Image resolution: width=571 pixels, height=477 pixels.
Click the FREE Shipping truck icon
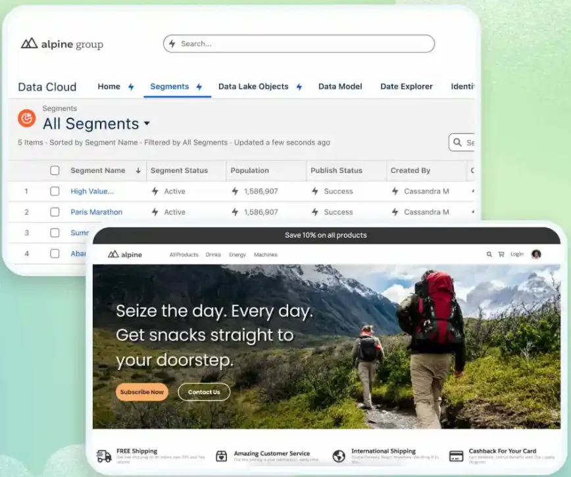pos(104,455)
